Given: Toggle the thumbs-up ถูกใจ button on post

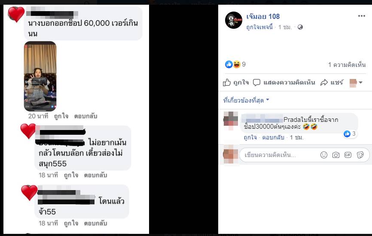Looking at the screenshot, I should [x=236, y=82].
